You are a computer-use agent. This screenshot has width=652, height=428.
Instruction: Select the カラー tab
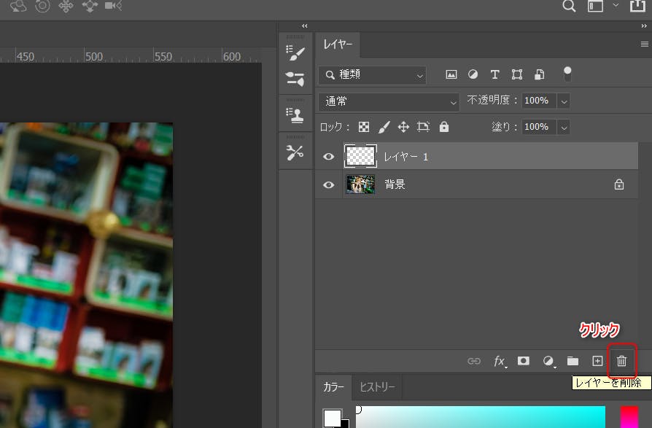click(x=333, y=387)
